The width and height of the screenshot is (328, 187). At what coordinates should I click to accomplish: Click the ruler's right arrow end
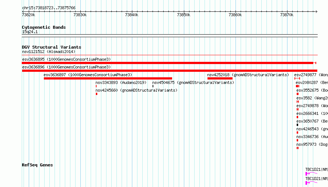[x=317, y=11]
